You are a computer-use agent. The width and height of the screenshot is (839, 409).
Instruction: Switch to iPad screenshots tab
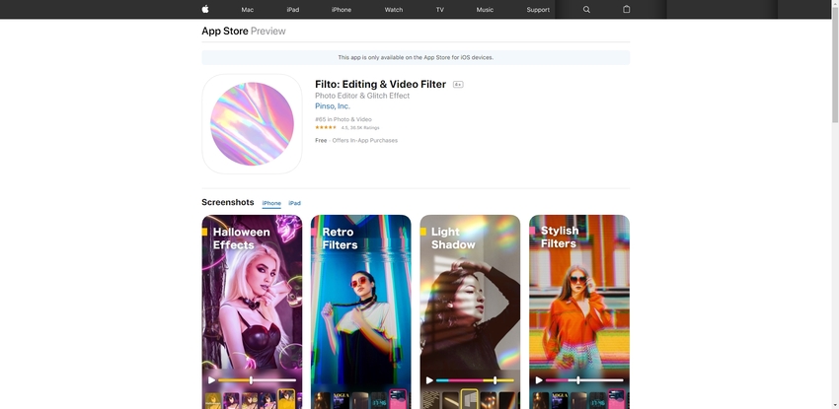pyautogui.click(x=294, y=203)
